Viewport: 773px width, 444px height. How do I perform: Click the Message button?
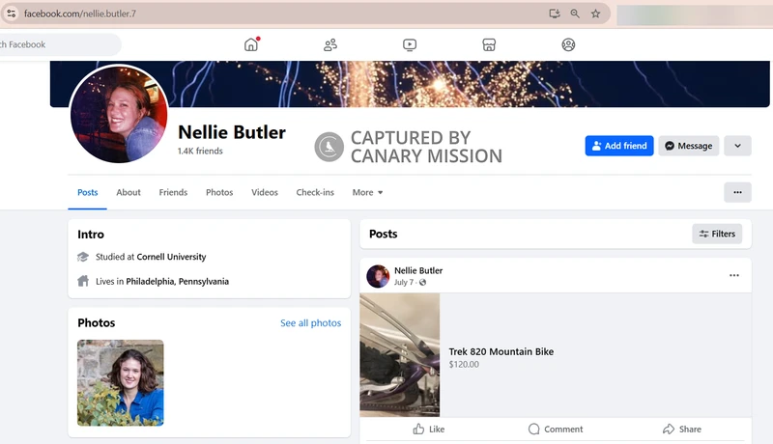688,146
